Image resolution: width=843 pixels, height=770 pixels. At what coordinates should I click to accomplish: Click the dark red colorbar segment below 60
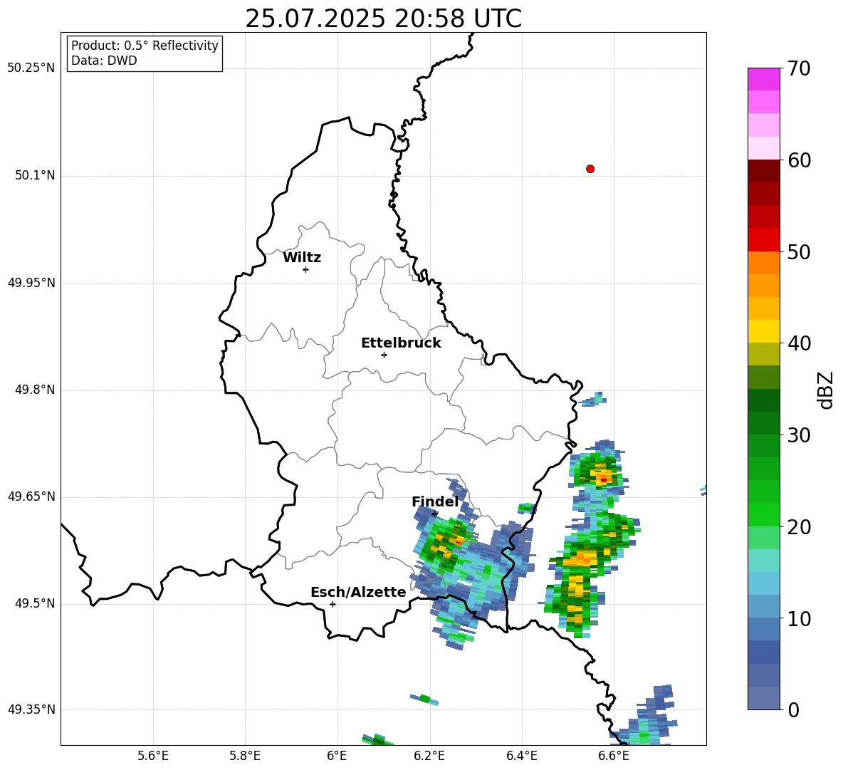(763, 171)
